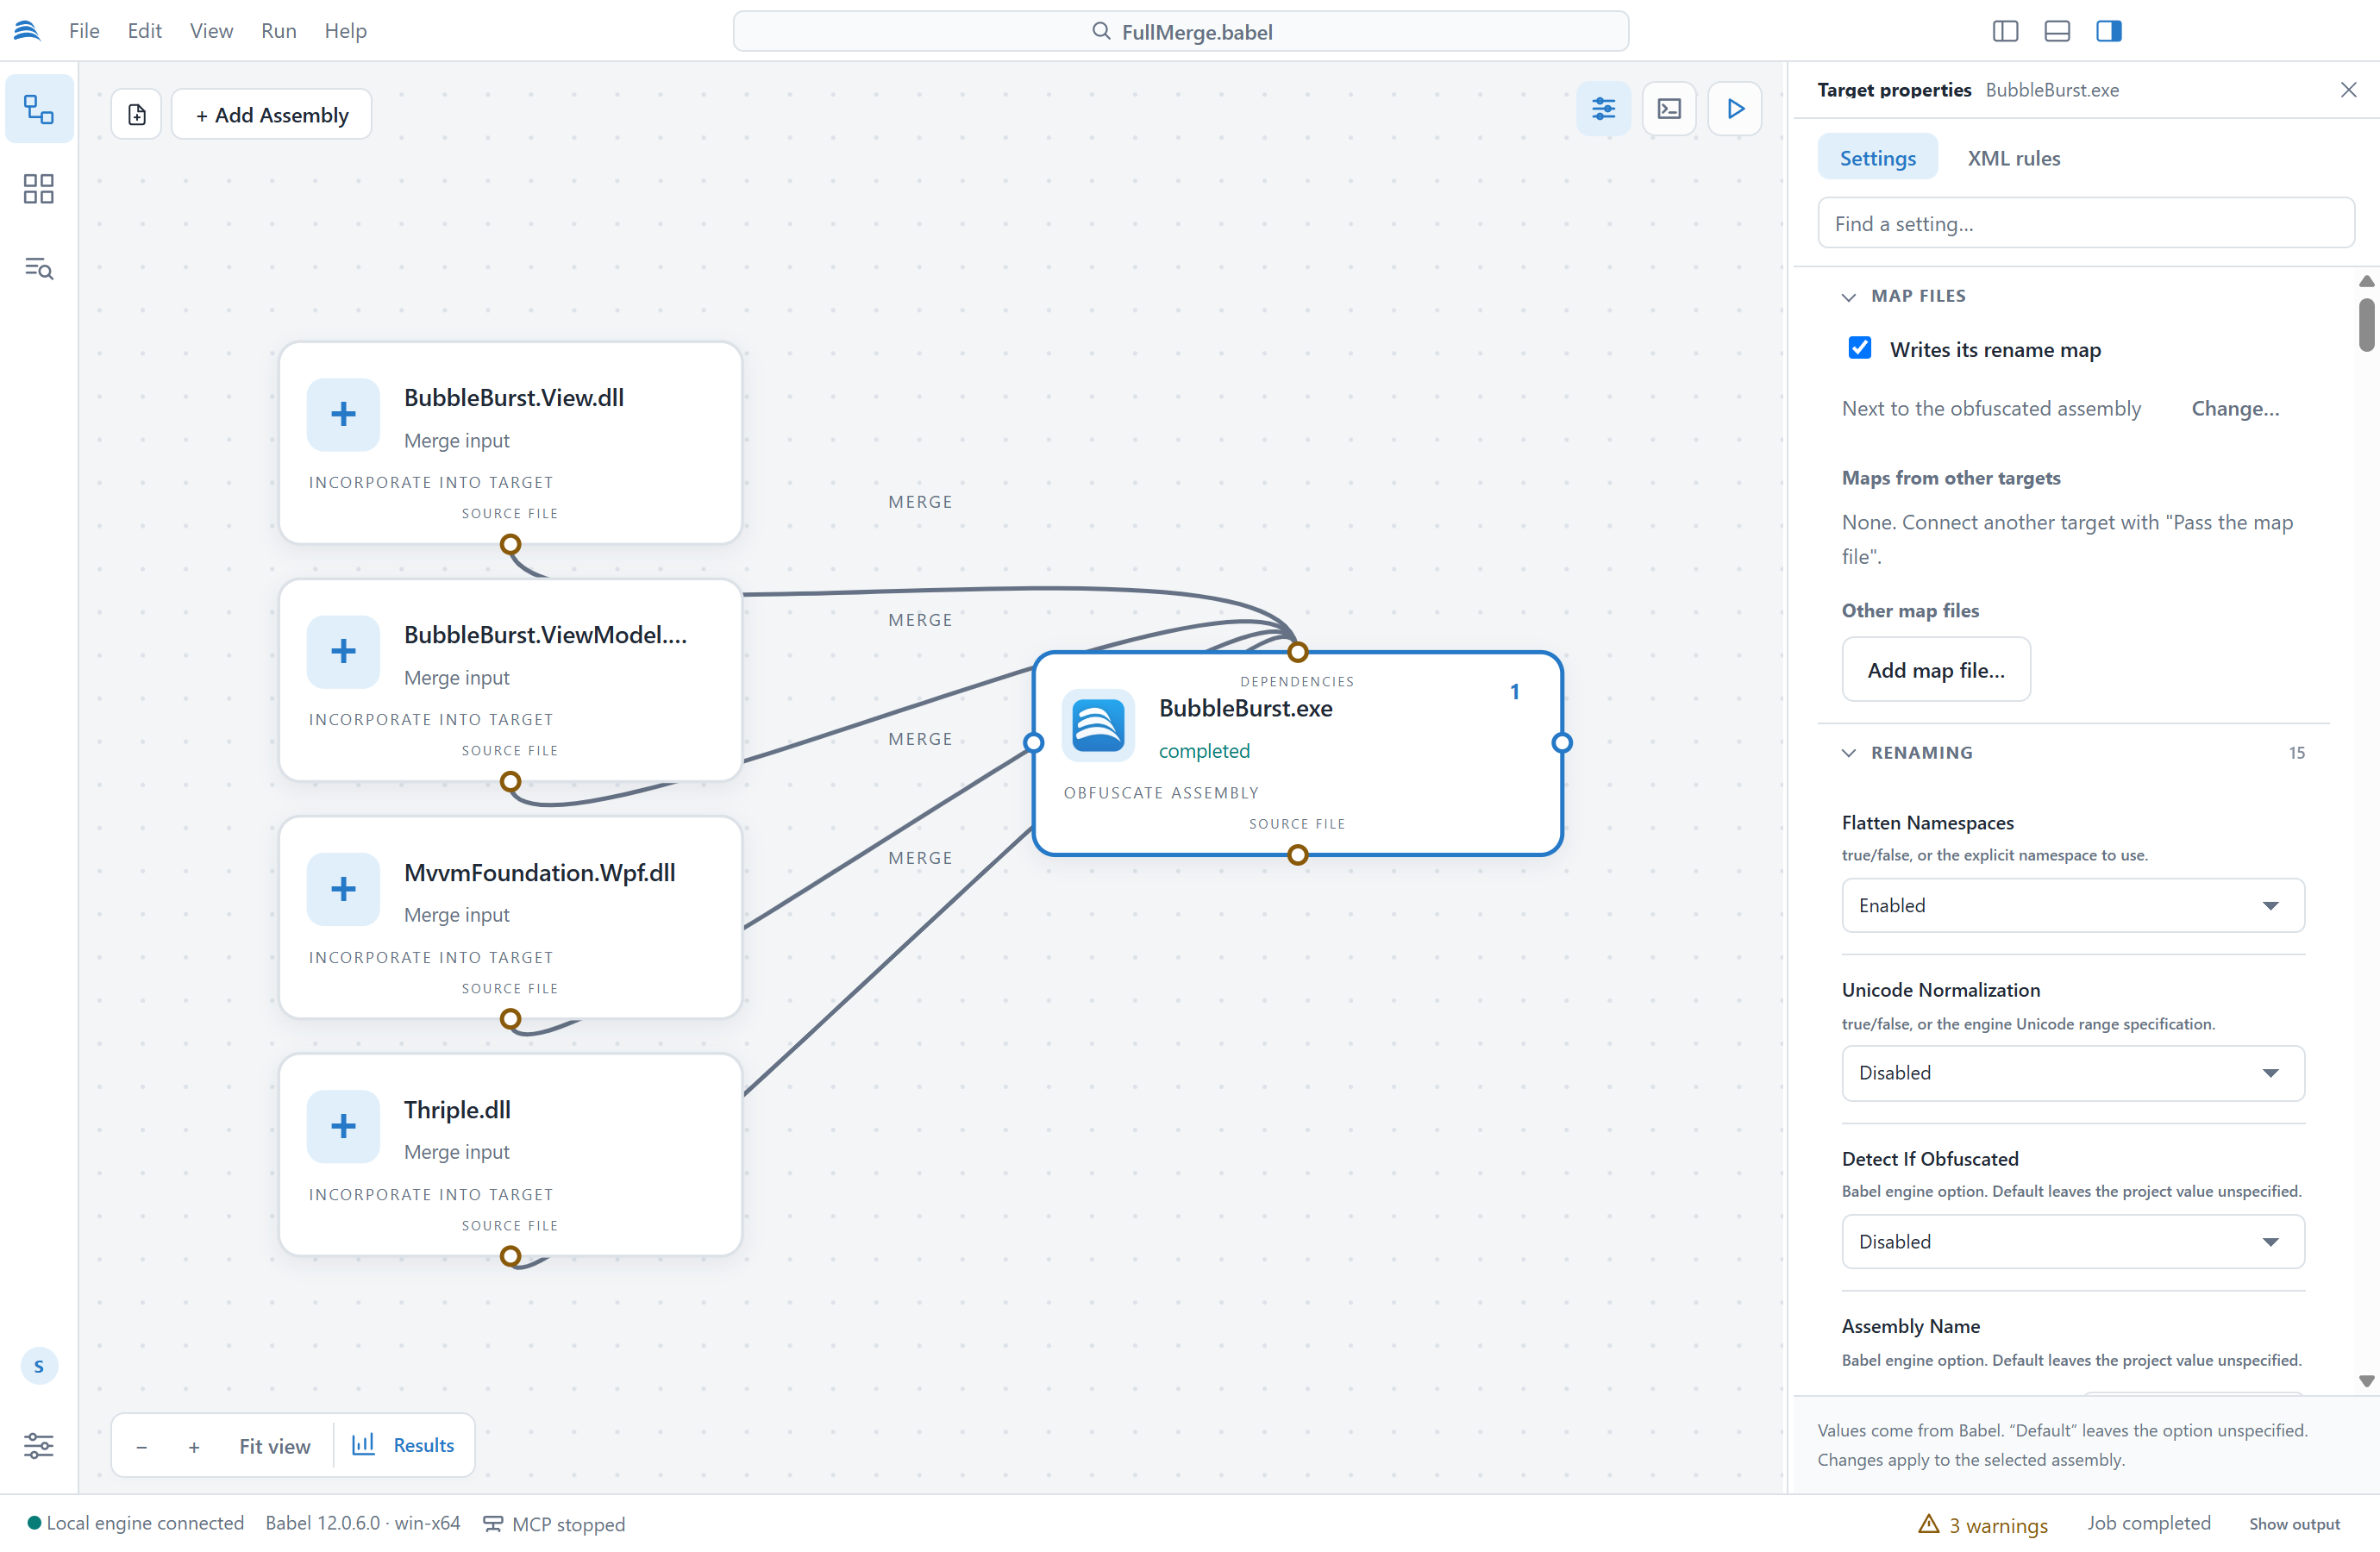Open the Flatten Namespaces dropdown

coord(2073,905)
